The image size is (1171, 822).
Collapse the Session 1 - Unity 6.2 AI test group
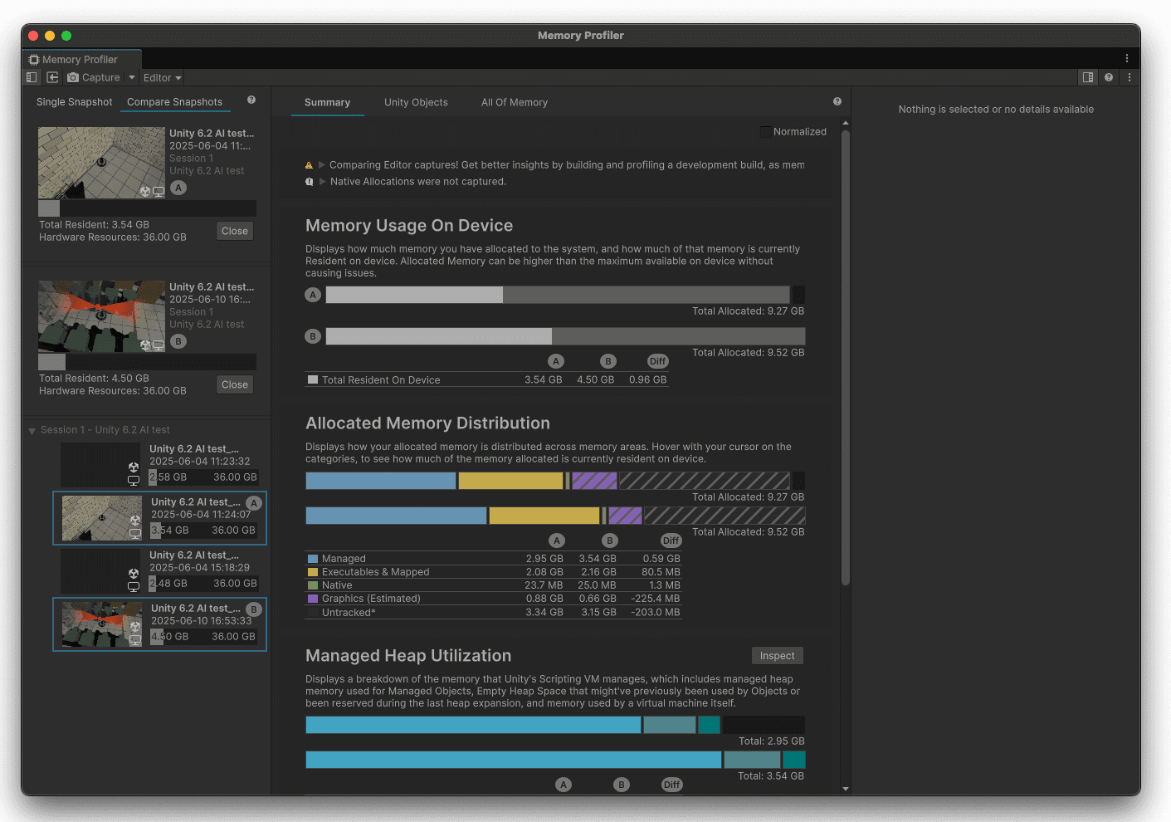pos(31,429)
